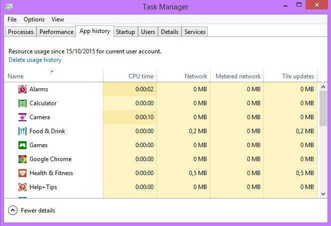Maximize the Task Manager window

(x=299, y=4)
